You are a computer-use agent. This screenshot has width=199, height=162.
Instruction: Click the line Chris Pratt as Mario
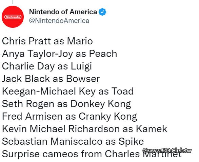click(47, 41)
